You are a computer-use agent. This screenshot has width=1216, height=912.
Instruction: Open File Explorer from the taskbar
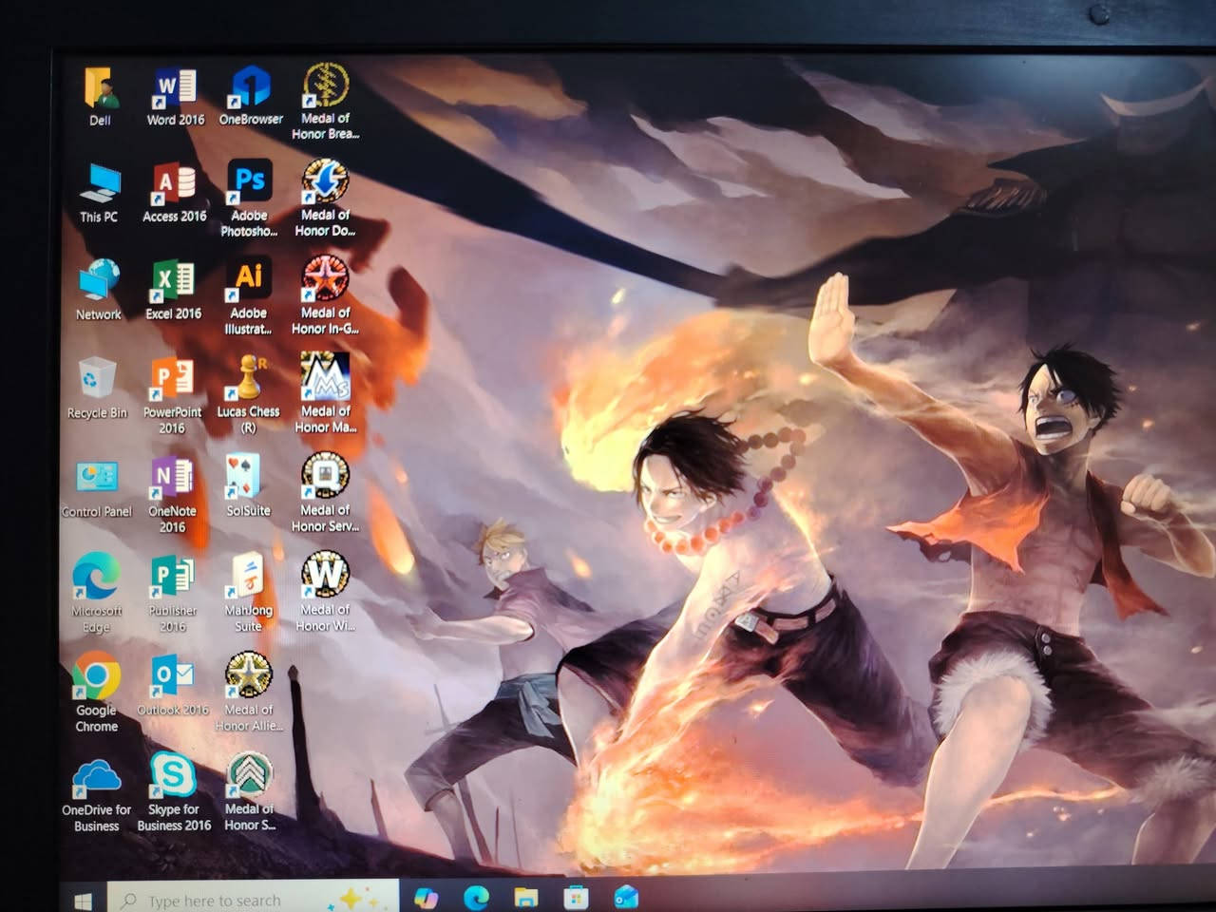click(526, 897)
